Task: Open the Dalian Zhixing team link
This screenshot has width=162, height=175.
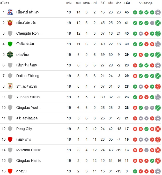Action: (28, 76)
